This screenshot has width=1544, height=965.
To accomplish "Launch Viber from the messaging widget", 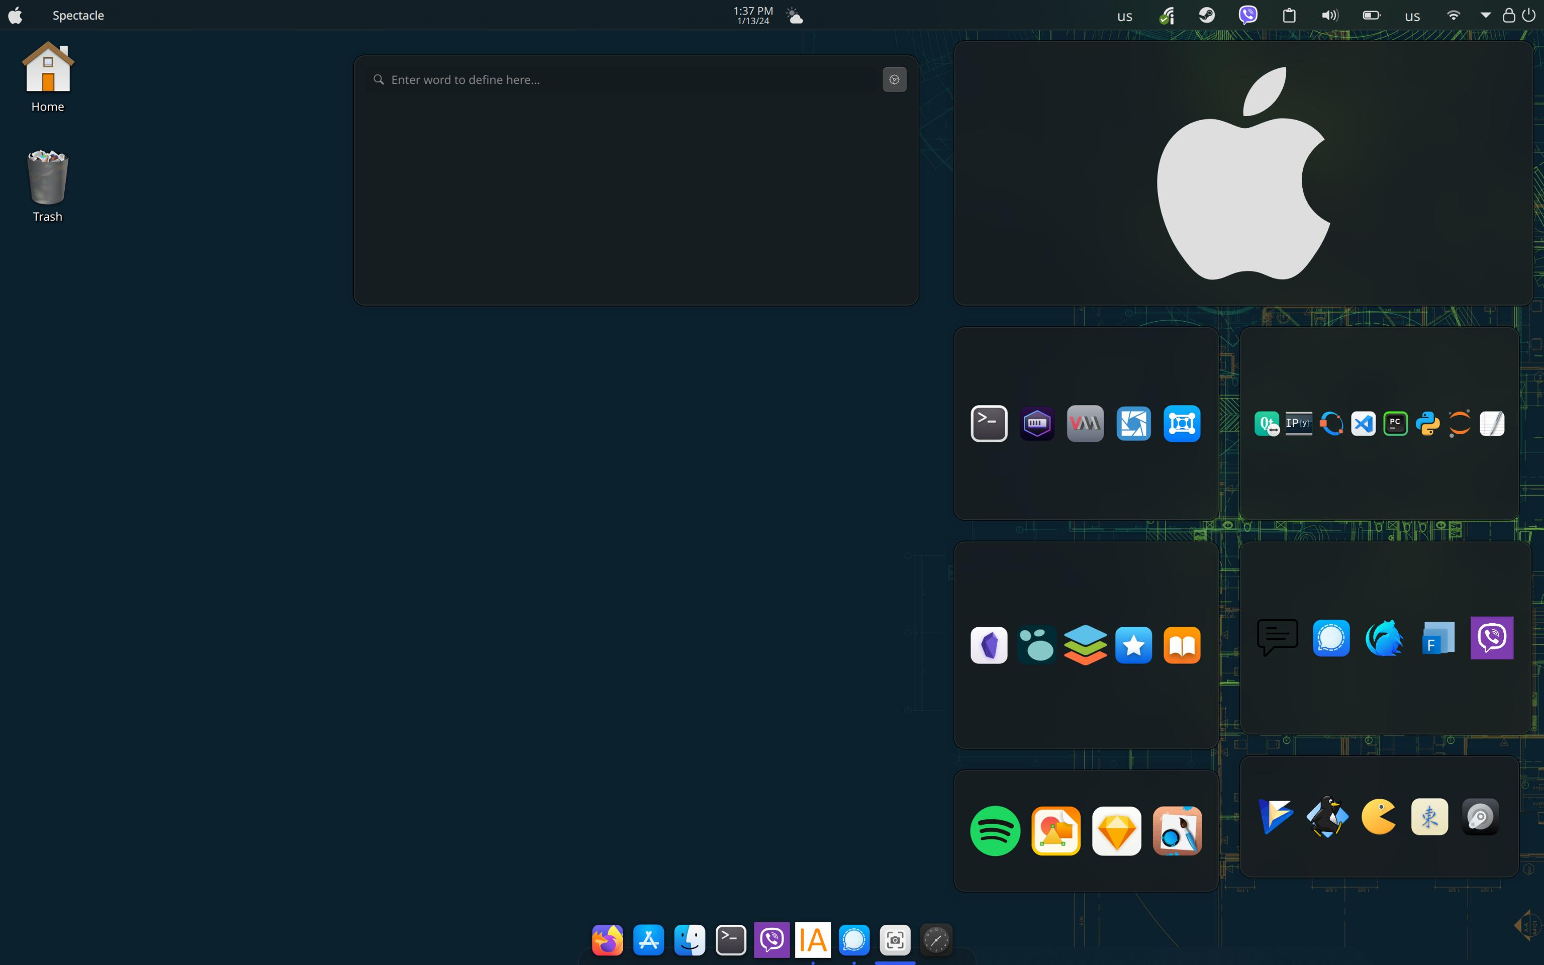I will (x=1492, y=637).
